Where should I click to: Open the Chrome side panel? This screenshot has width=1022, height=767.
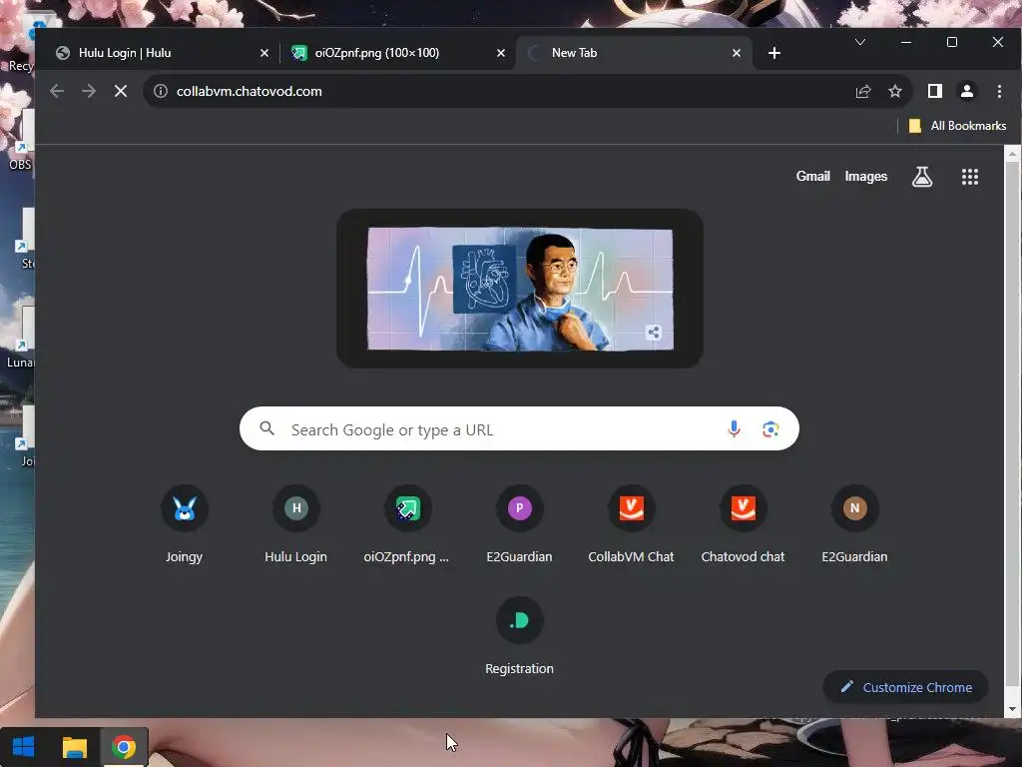click(934, 91)
